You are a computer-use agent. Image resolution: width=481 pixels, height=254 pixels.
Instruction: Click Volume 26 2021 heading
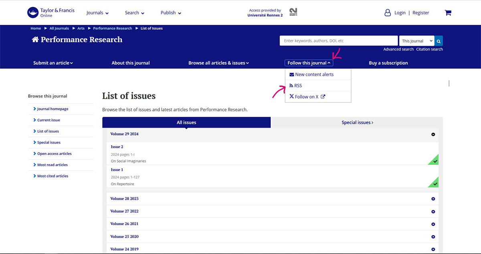point(124,224)
